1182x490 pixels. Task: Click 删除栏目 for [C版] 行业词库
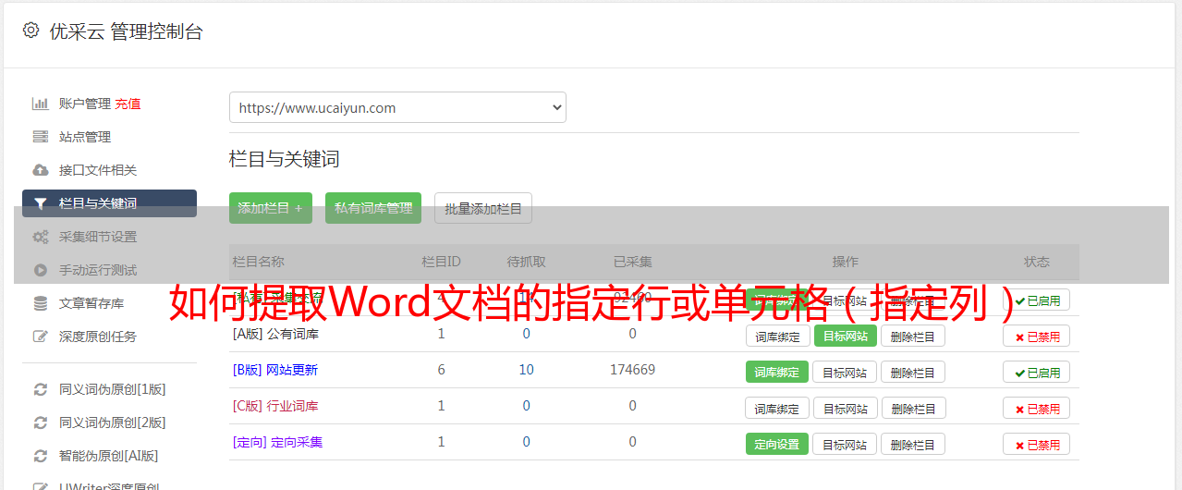(x=913, y=409)
